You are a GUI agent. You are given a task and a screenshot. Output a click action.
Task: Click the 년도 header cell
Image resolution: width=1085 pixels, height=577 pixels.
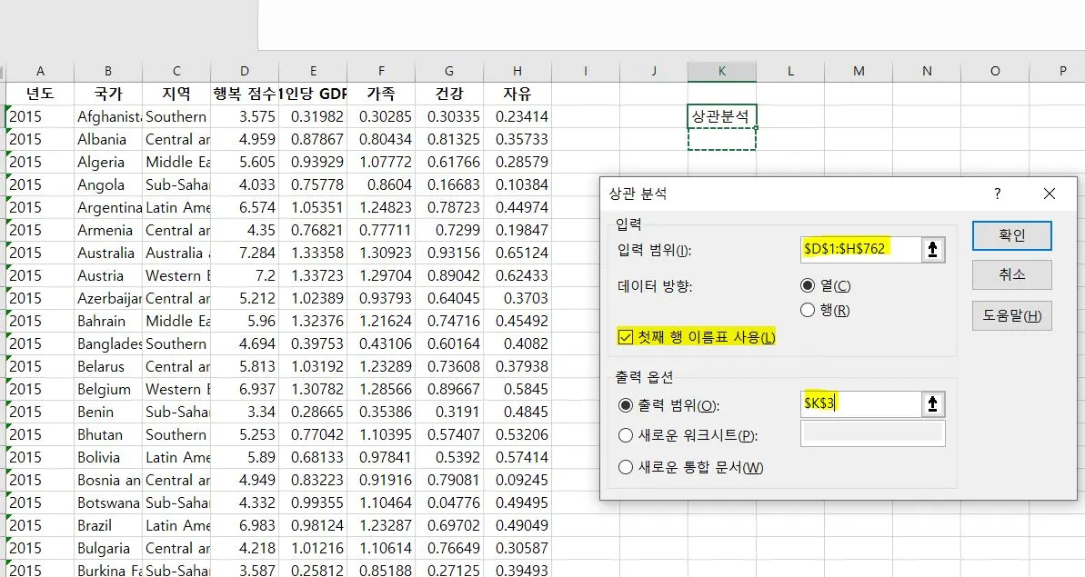pos(40,94)
